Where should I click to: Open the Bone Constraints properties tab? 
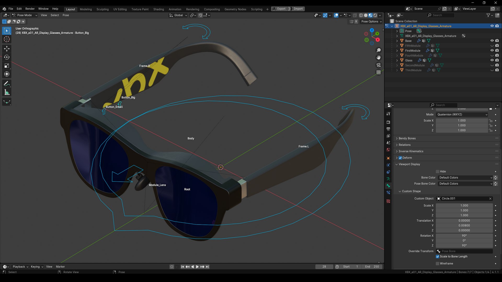(388, 193)
